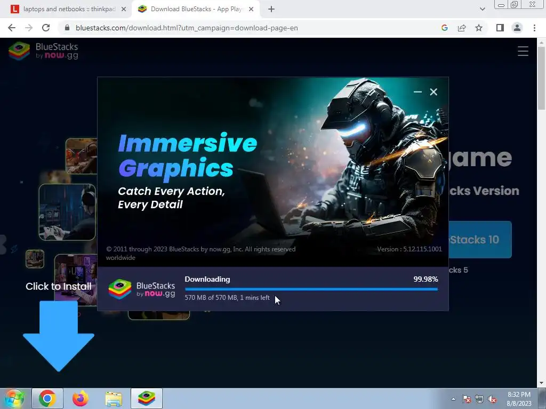Launch Firefox from the taskbar
This screenshot has height=409, width=546.
(81, 398)
